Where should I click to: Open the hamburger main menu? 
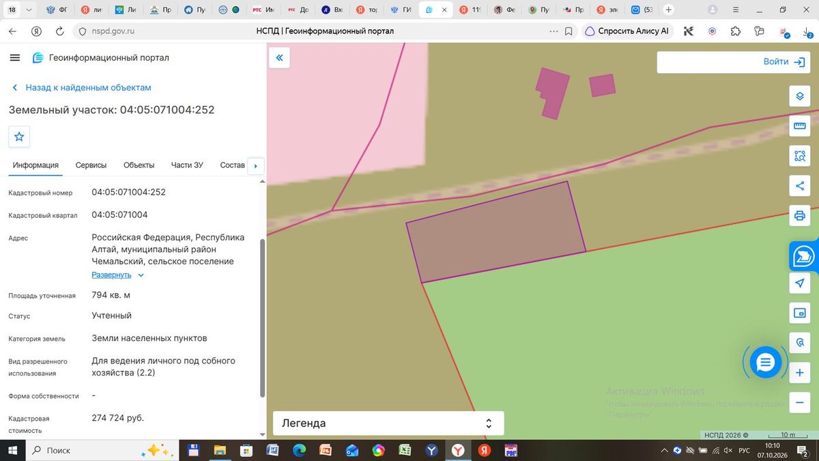coord(15,58)
